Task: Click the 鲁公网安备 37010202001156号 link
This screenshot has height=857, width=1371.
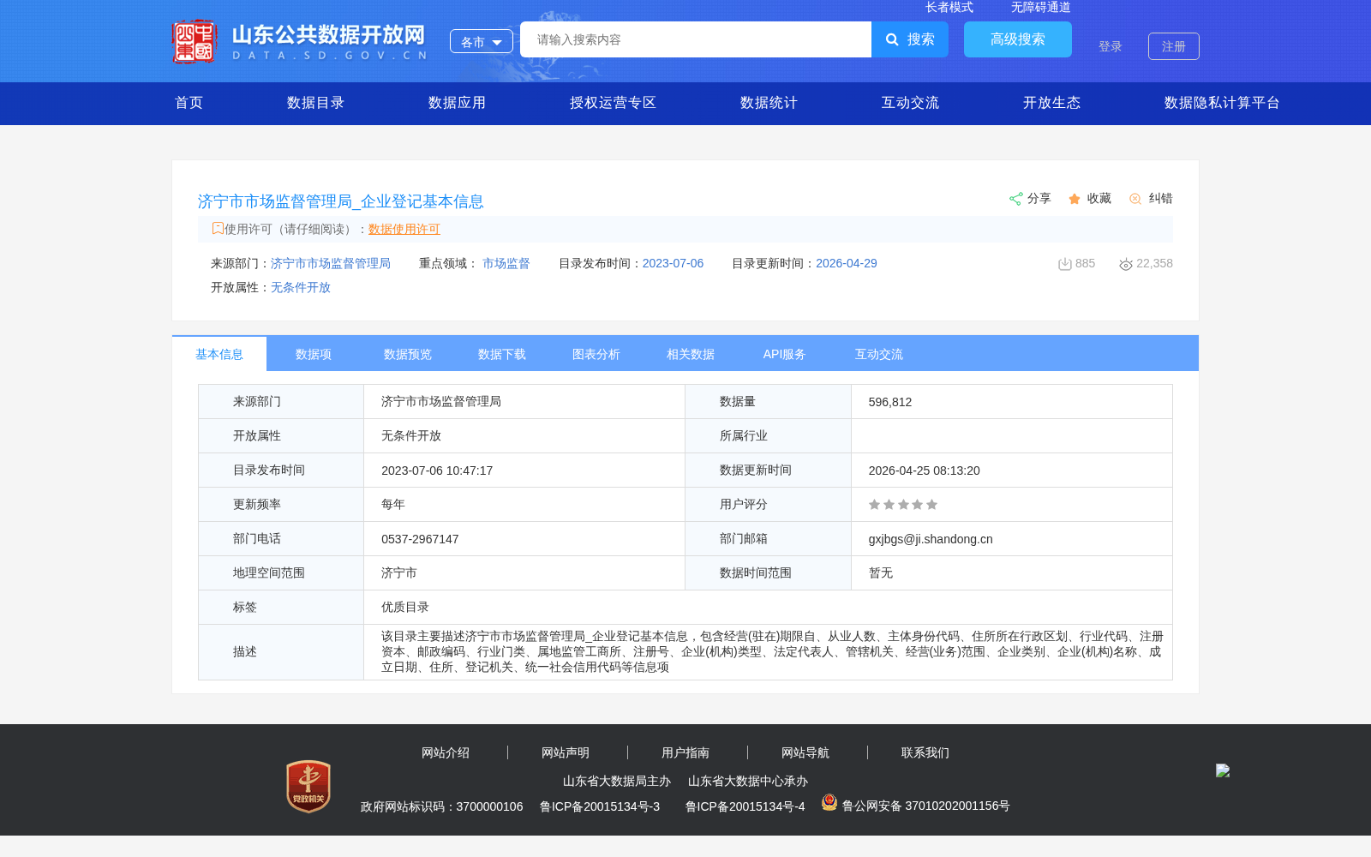Action: 926,806
